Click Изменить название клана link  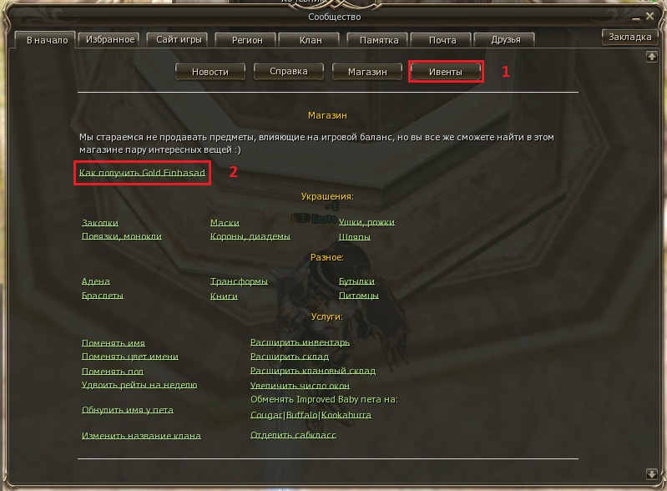[x=141, y=436]
